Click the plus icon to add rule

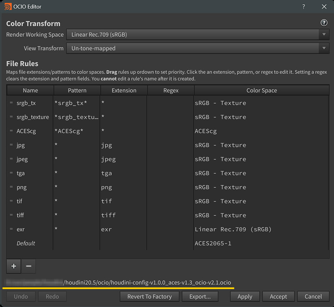click(14, 266)
